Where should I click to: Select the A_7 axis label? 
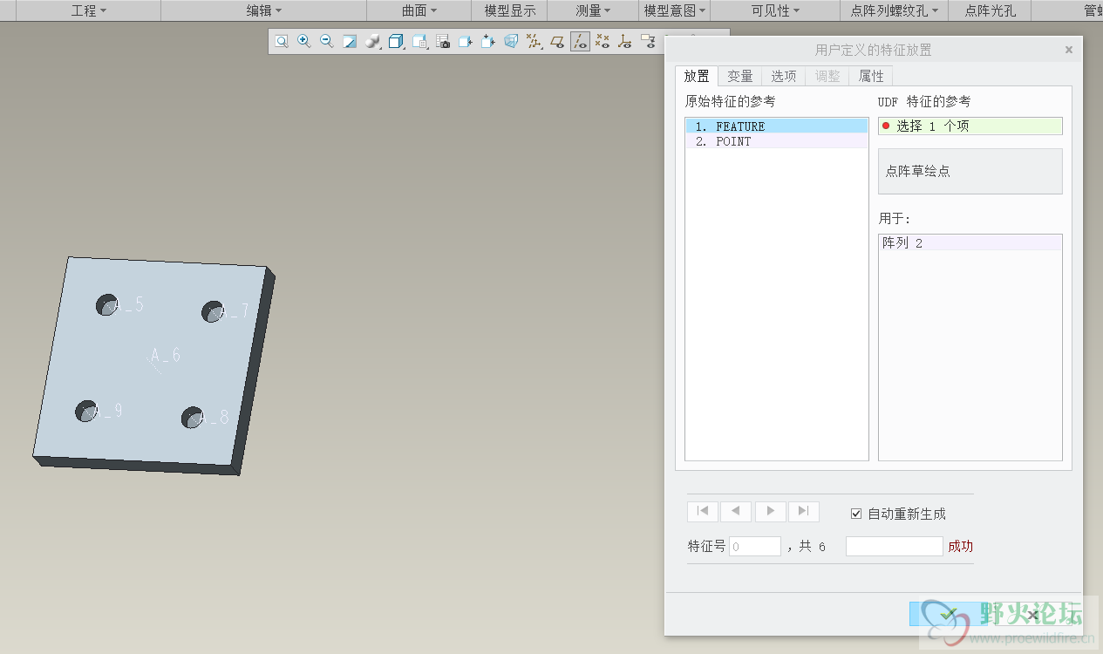click(x=235, y=311)
